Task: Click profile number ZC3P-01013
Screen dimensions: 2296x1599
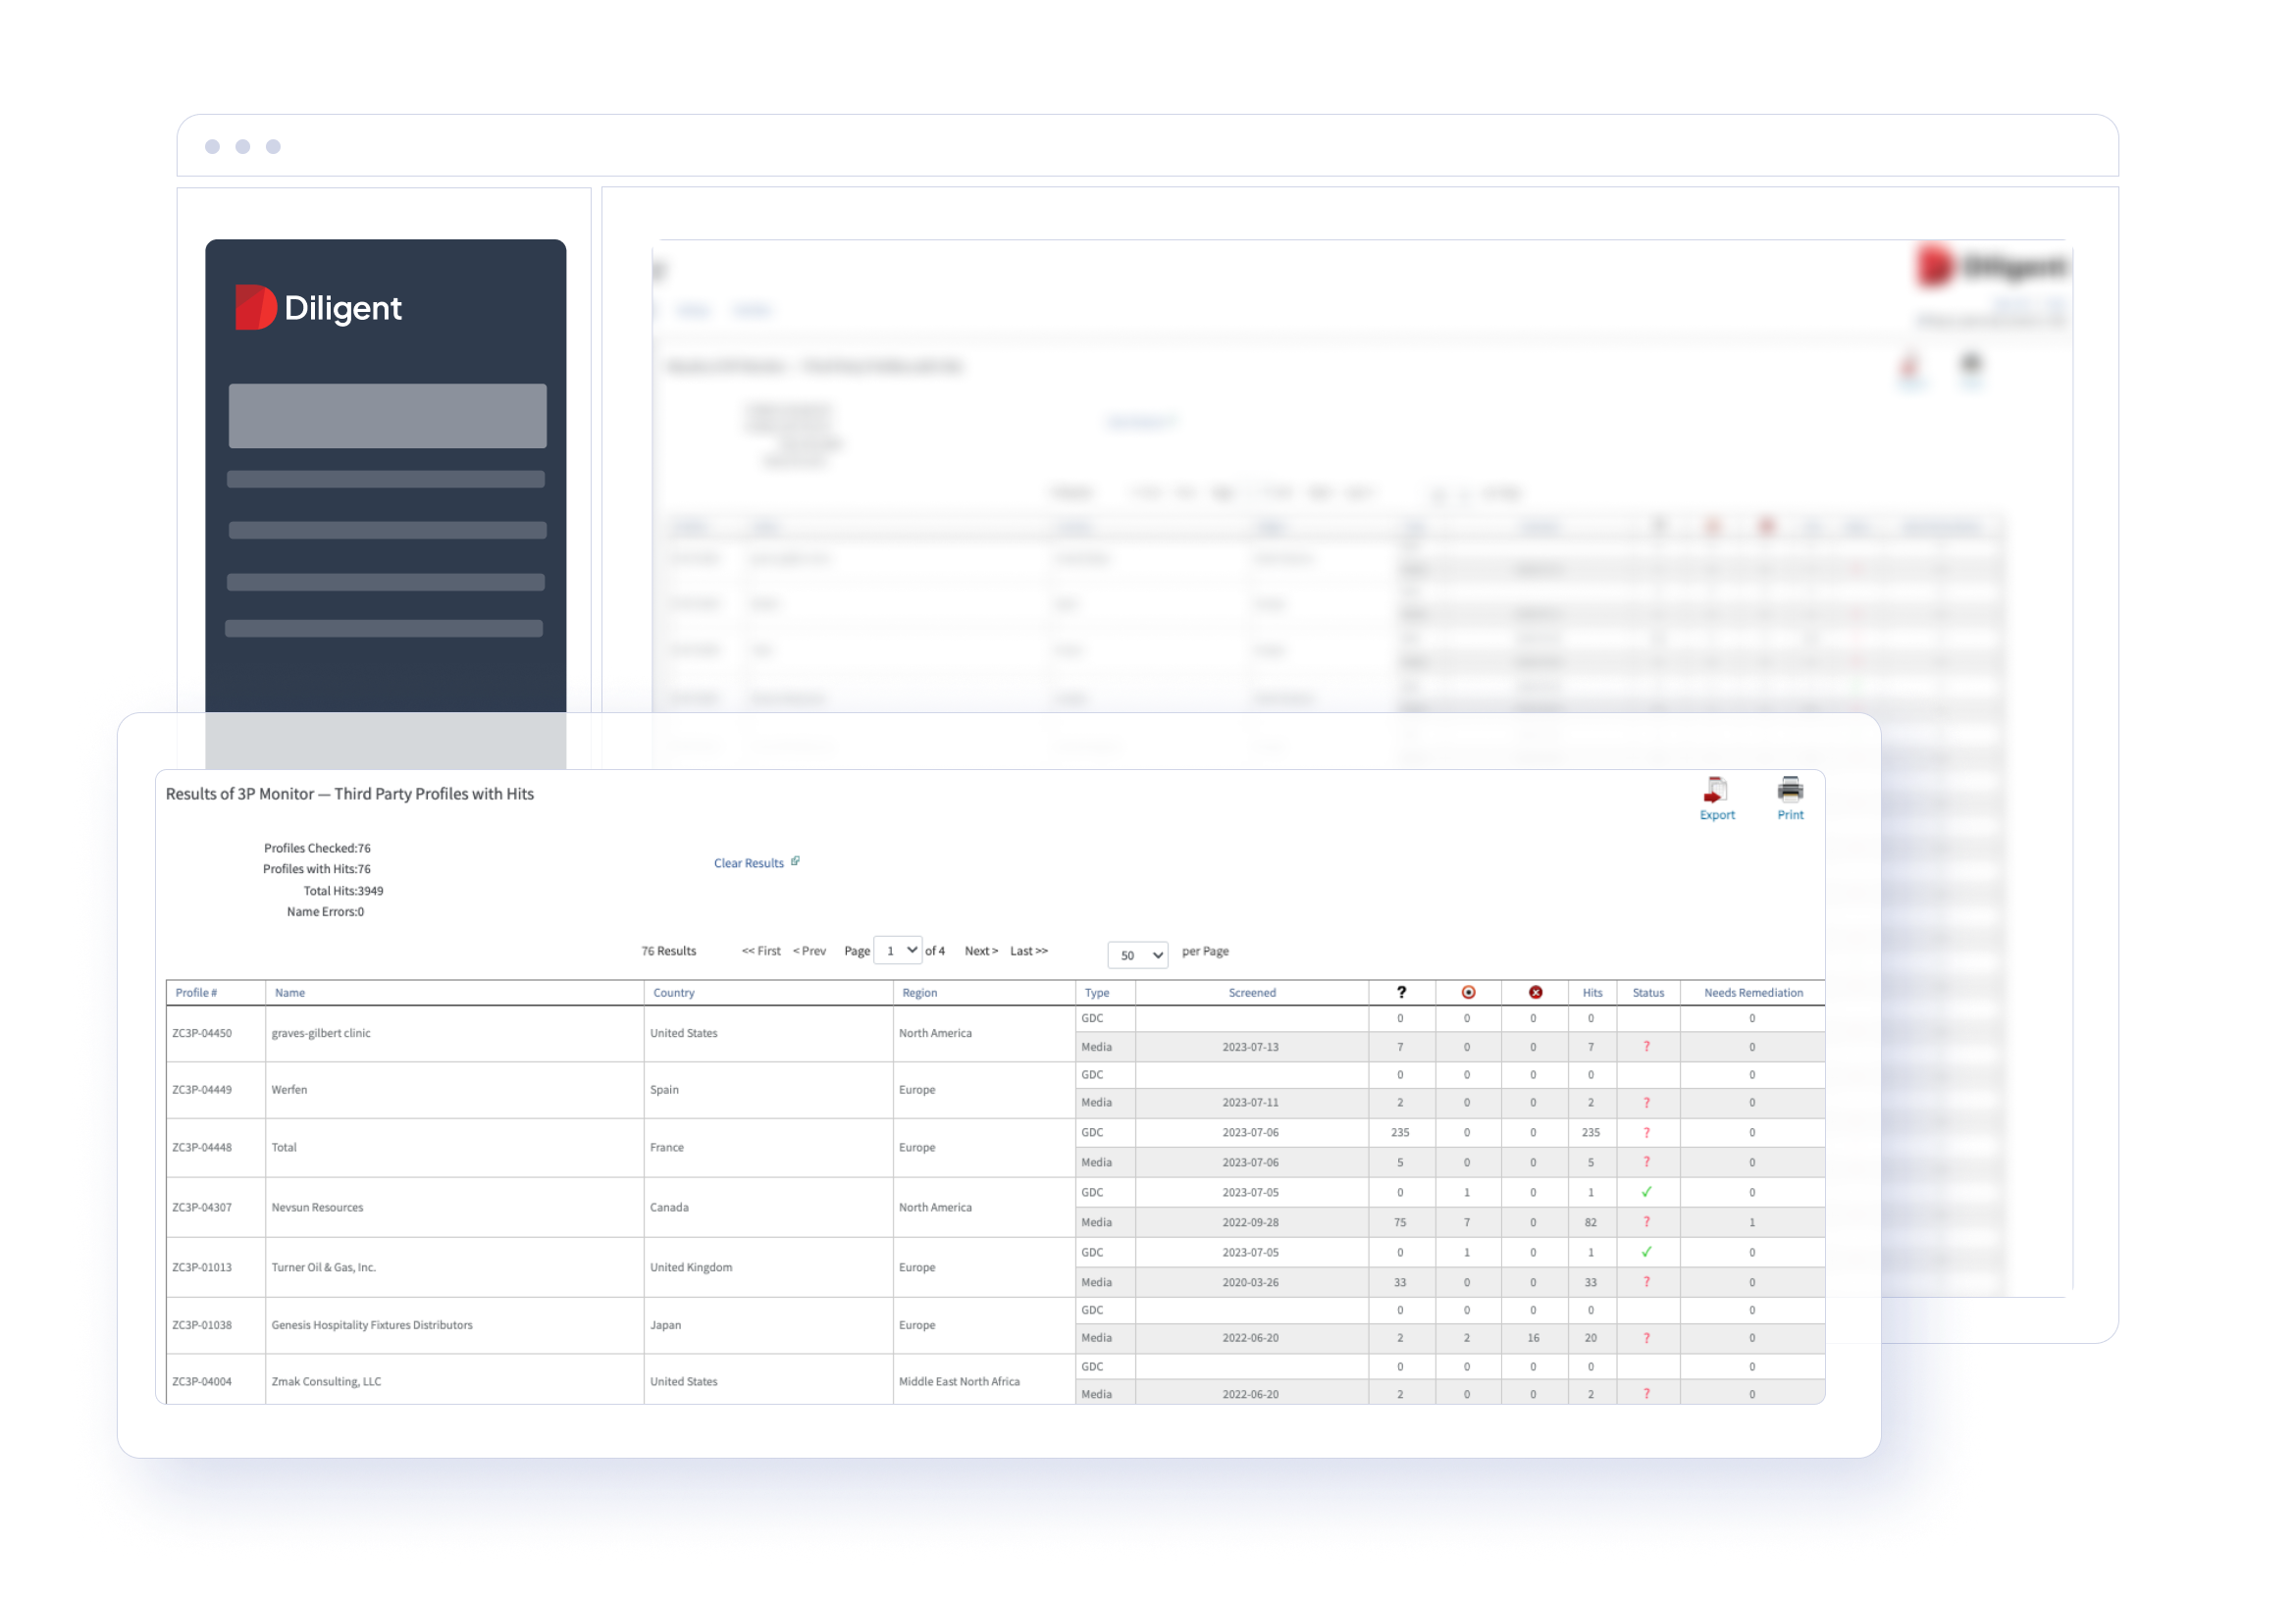Action: click(x=202, y=1267)
